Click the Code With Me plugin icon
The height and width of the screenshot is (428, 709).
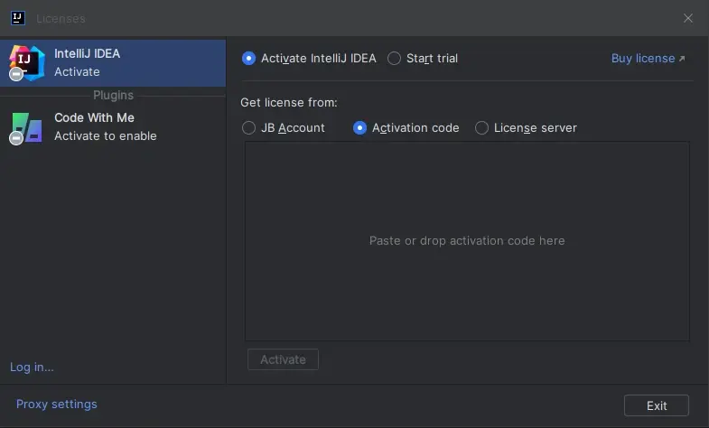25,127
